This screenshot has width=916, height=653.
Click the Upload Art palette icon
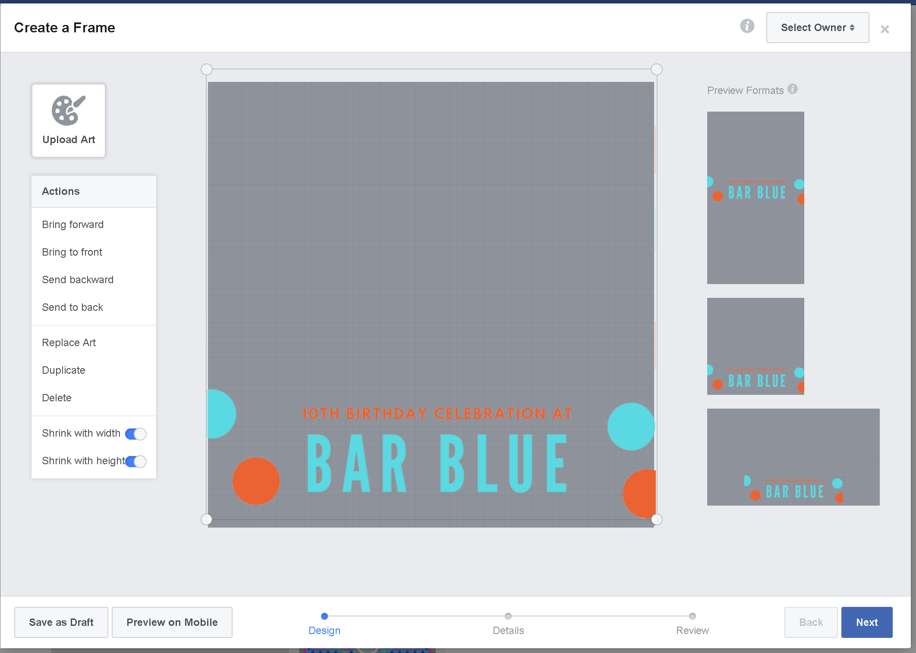(68, 111)
